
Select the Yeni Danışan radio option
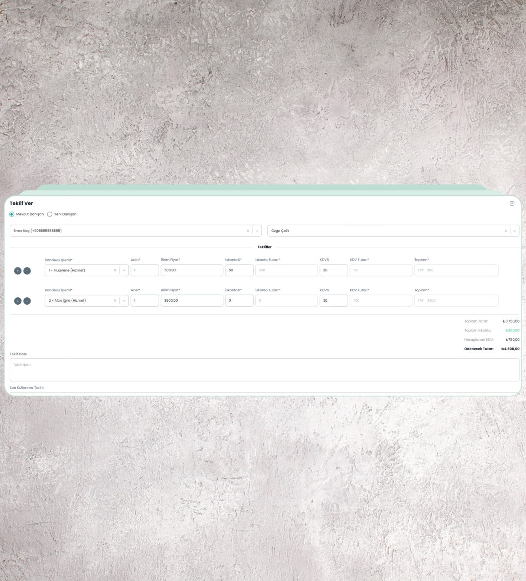coord(50,214)
